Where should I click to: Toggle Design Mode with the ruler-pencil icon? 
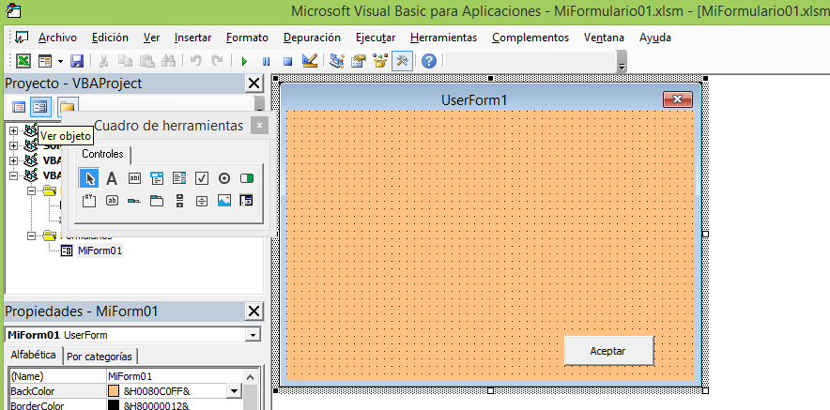tap(310, 61)
